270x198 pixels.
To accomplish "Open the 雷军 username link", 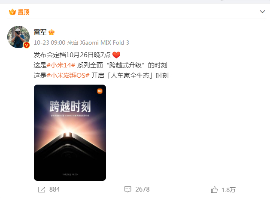I will click(x=40, y=32).
